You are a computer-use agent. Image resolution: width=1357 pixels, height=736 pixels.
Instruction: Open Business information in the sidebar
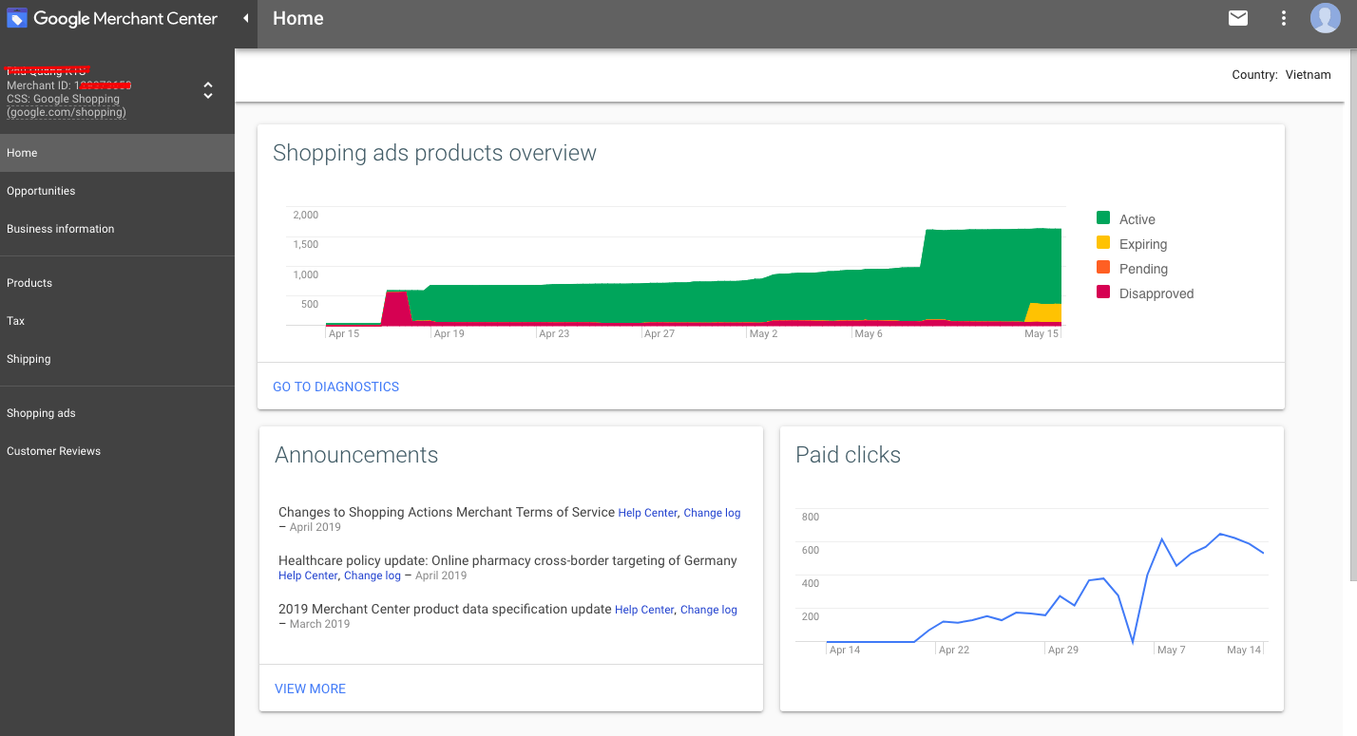pyautogui.click(x=60, y=229)
